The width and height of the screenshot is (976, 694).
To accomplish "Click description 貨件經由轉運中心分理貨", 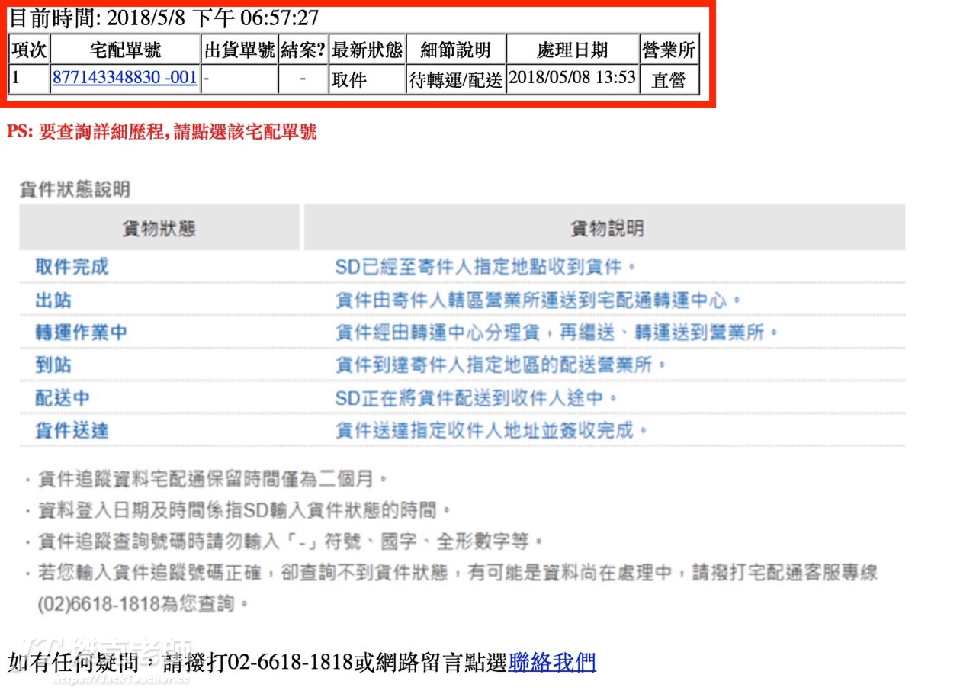I will pos(556,333).
